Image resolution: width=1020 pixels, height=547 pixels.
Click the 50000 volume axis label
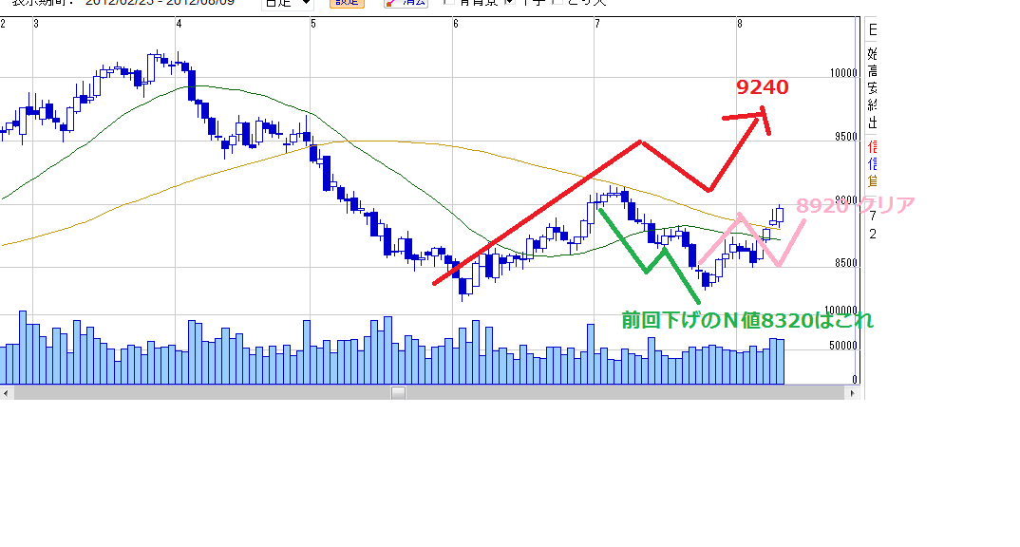843,346
